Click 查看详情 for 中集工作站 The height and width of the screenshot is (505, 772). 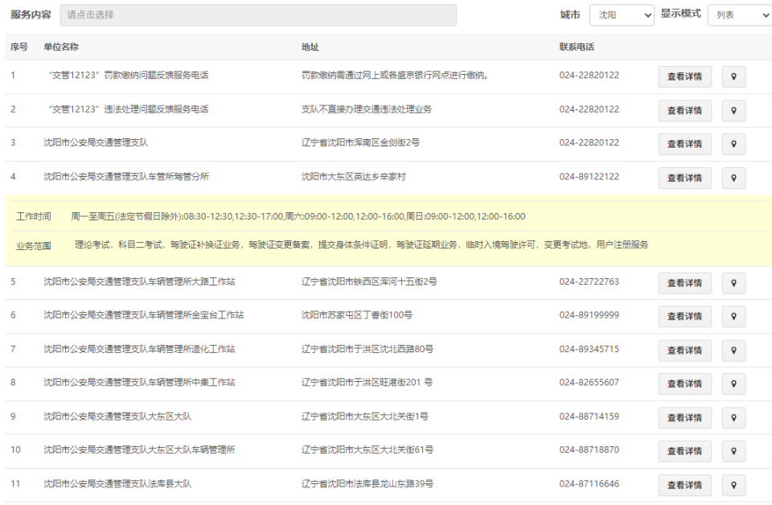click(685, 384)
